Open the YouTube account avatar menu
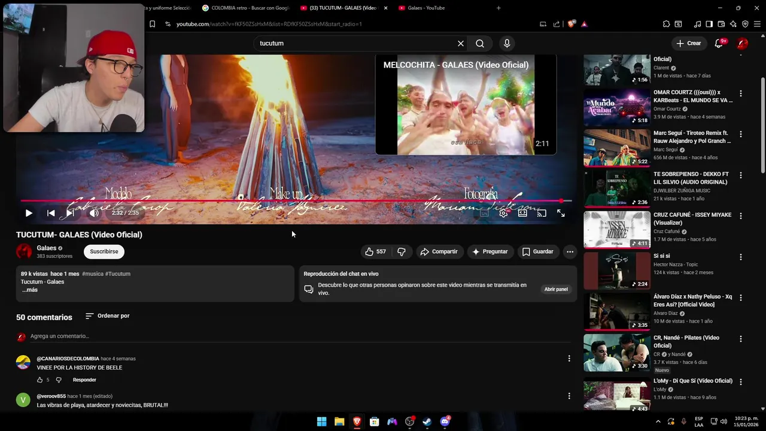 coord(743,44)
